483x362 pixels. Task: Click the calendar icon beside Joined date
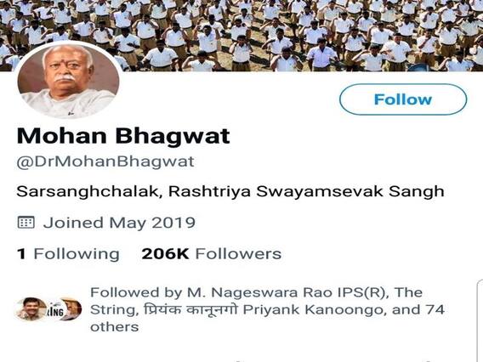point(26,223)
